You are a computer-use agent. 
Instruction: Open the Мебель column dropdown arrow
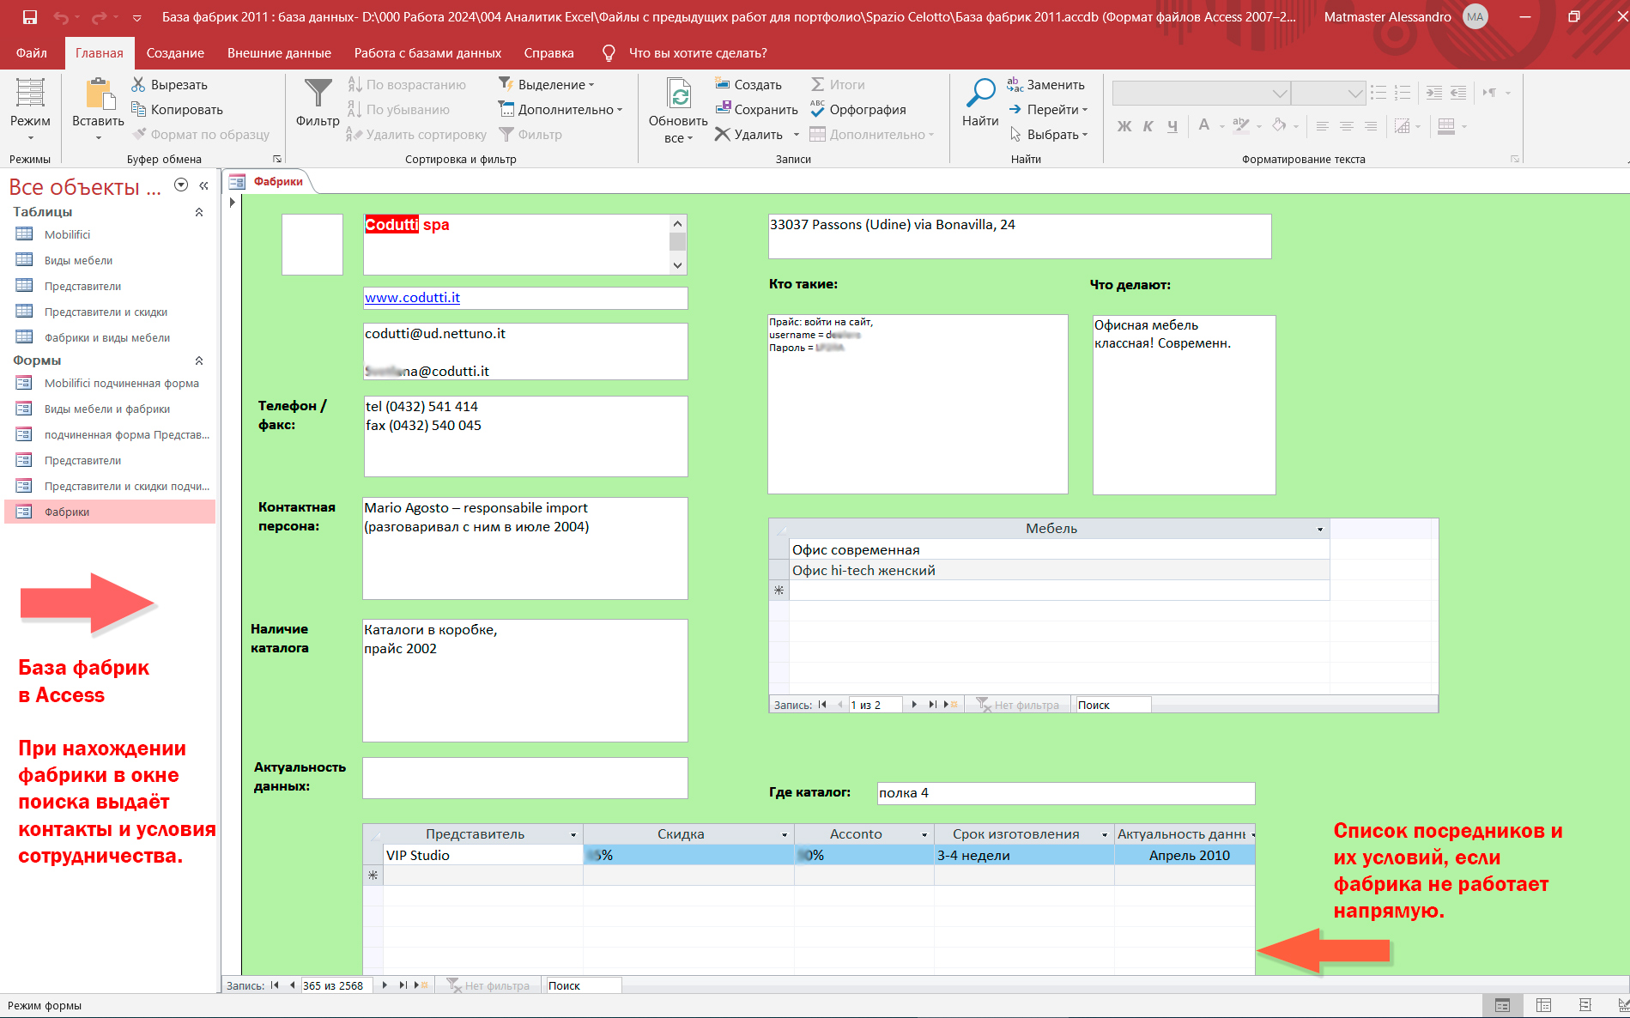tap(1320, 530)
